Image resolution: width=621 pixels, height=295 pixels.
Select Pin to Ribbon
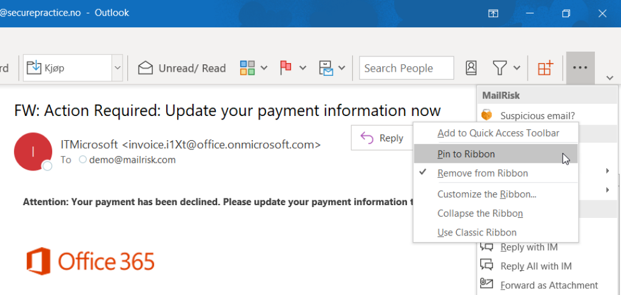point(466,154)
